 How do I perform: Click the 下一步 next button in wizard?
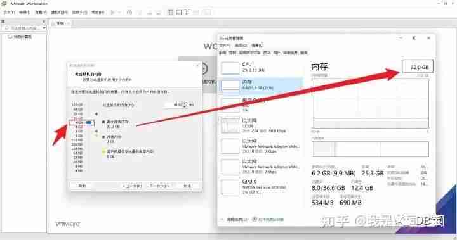(x=159, y=186)
